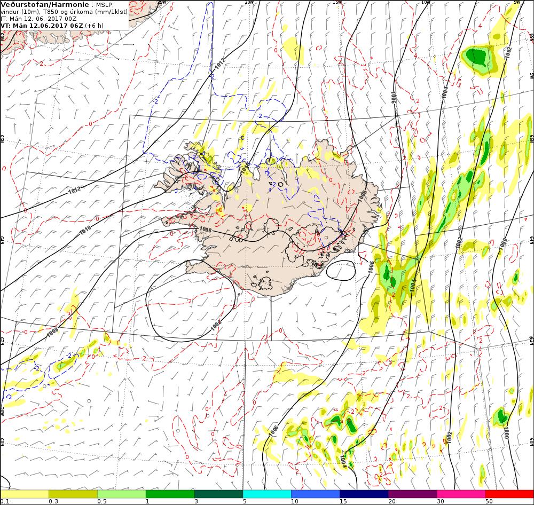Click the olive 0.3 precipitation legend swatch
The image size is (534, 505).
click(73, 494)
